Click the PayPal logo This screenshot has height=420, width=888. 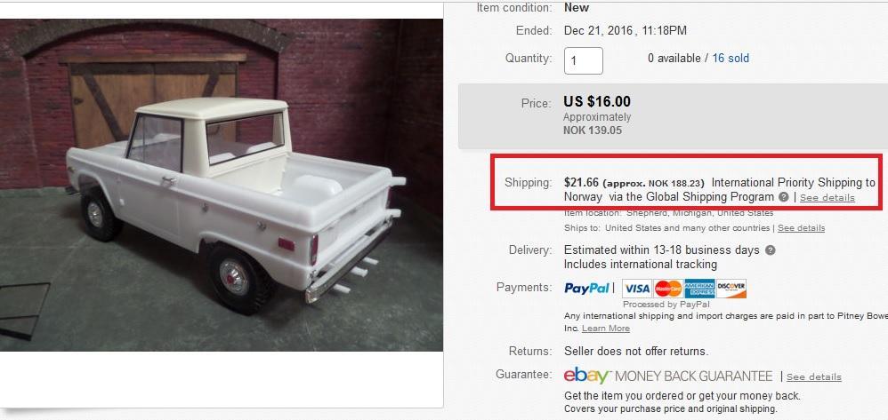[587, 289]
